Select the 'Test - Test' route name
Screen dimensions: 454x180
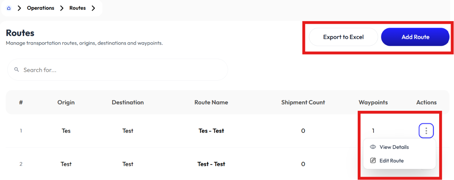click(x=211, y=164)
